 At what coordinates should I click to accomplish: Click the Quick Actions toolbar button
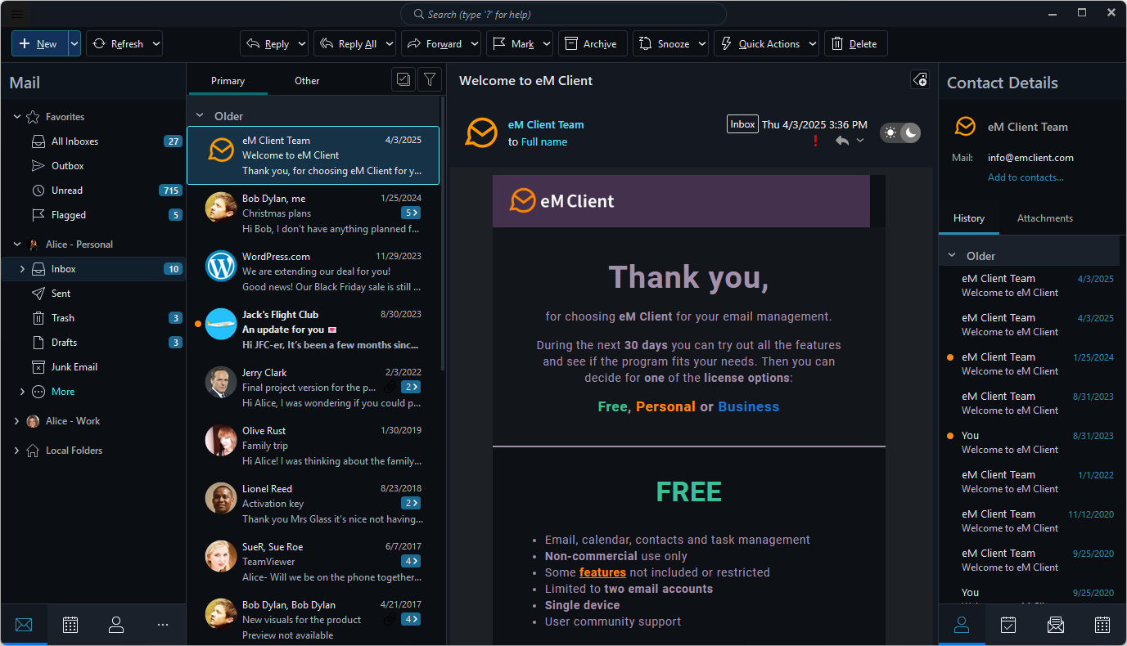pyautogui.click(x=760, y=44)
